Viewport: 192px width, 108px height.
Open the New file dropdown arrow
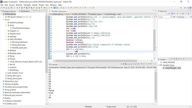pyautogui.click(x=4, y=8)
